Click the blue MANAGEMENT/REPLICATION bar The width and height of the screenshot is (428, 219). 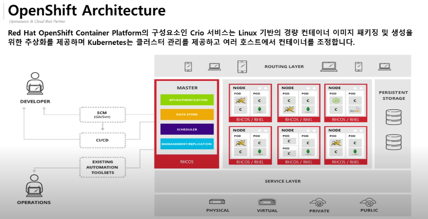click(187, 144)
